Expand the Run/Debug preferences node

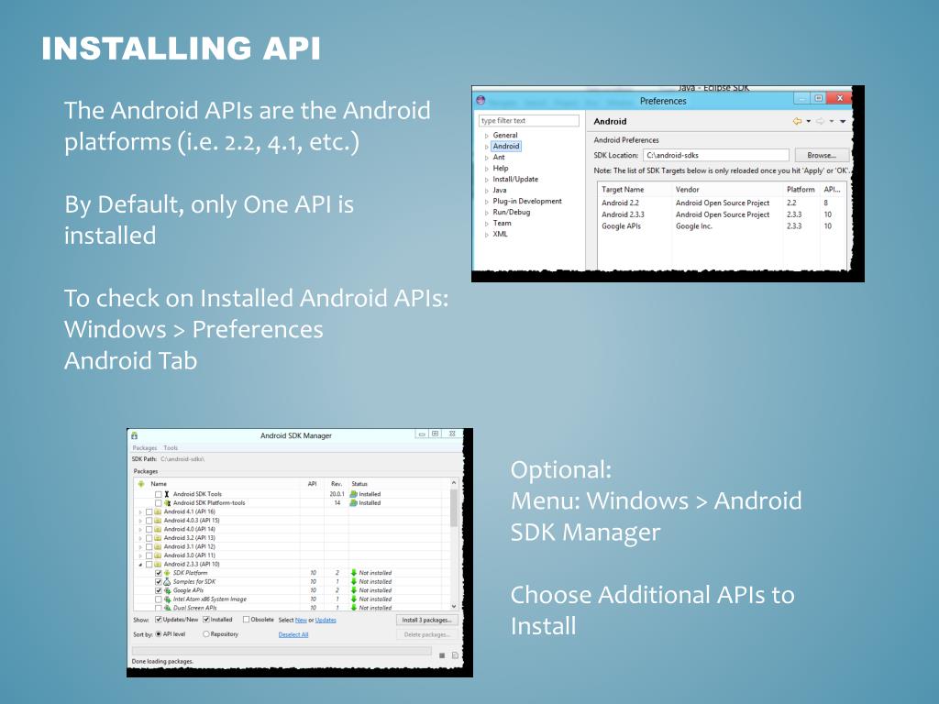(486, 213)
